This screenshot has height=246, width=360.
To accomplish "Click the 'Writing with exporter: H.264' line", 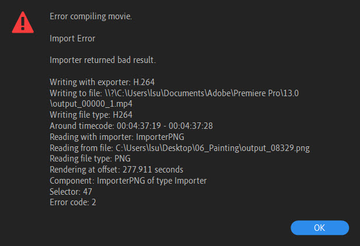I will (102, 82).
